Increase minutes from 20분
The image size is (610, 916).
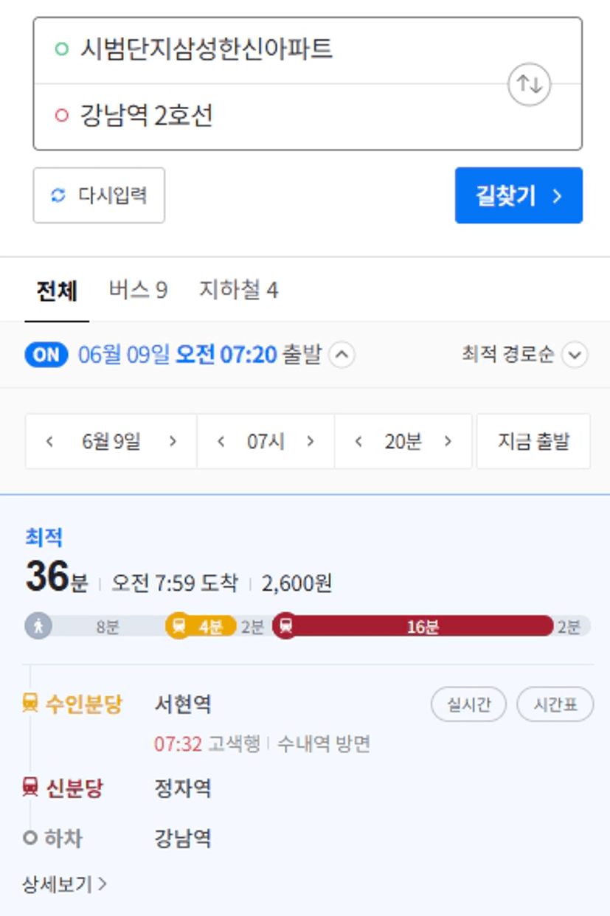tap(448, 441)
